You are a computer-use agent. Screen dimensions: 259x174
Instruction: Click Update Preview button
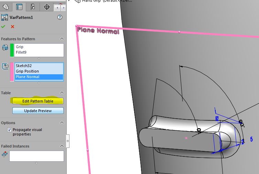pos(38,111)
